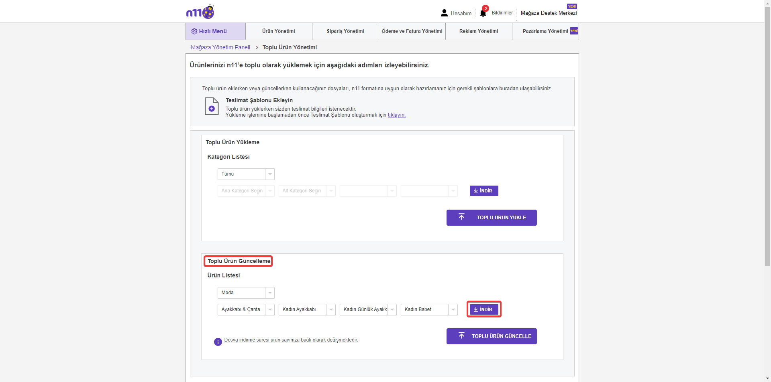The image size is (771, 382).
Task: Follow the tıklayın link for Teslimat Şablonu
Action: tap(397, 115)
